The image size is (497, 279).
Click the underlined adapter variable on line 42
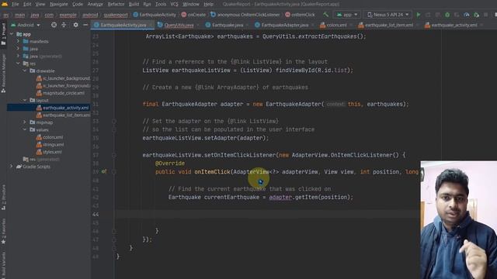pos(280,197)
